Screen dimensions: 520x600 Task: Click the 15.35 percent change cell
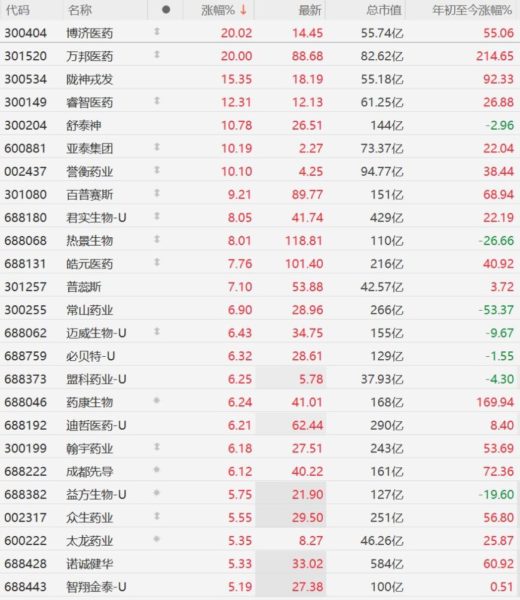pyautogui.click(x=237, y=79)
